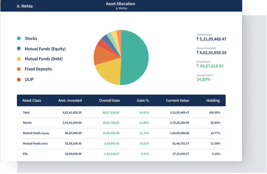This screenshot has height=174, width=267.
Task: Select the Mutual Funds (Debt) legend label
Action: [x=44, y=59]
